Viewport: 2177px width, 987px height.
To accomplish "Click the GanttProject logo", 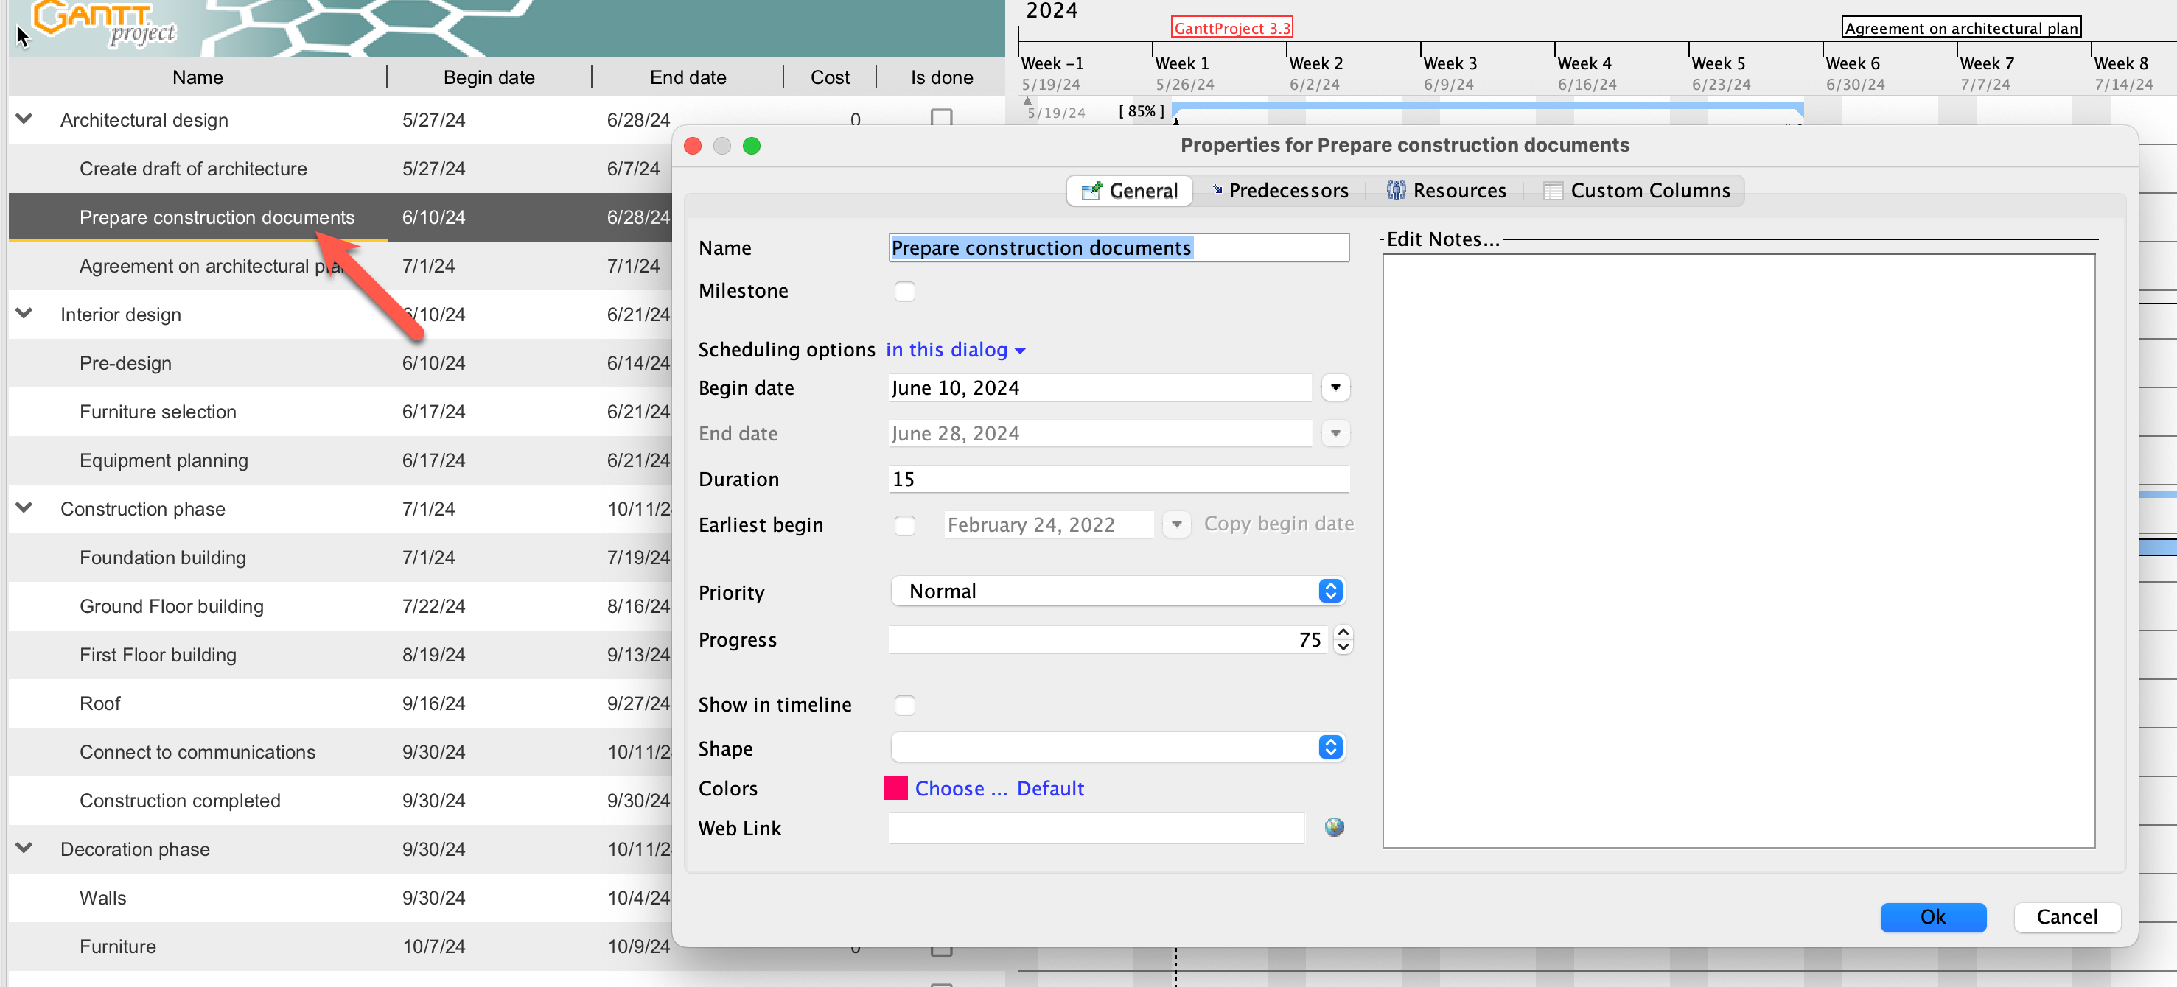I will 102,23.
